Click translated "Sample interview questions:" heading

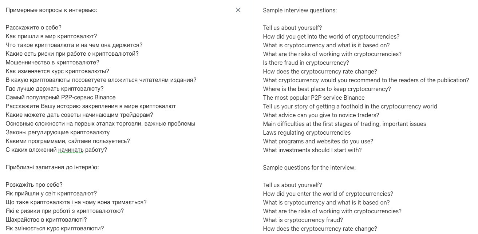300,11
